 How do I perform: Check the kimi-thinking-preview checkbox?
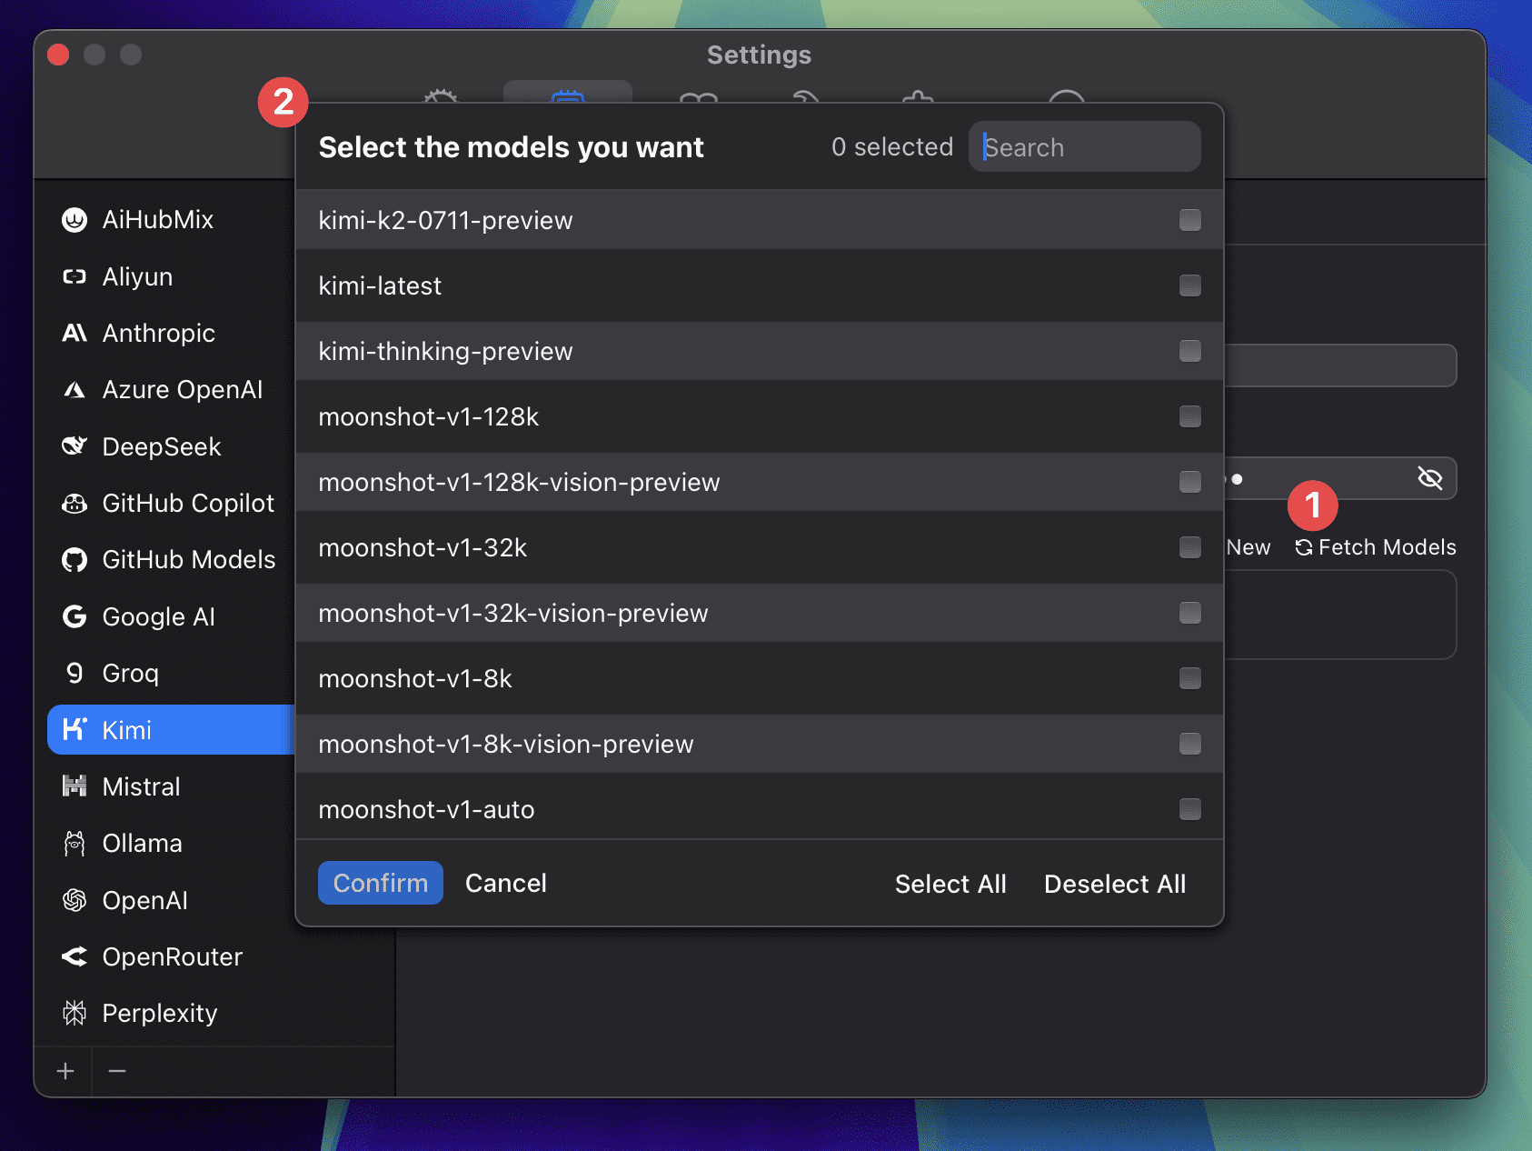coord(1190,351)
